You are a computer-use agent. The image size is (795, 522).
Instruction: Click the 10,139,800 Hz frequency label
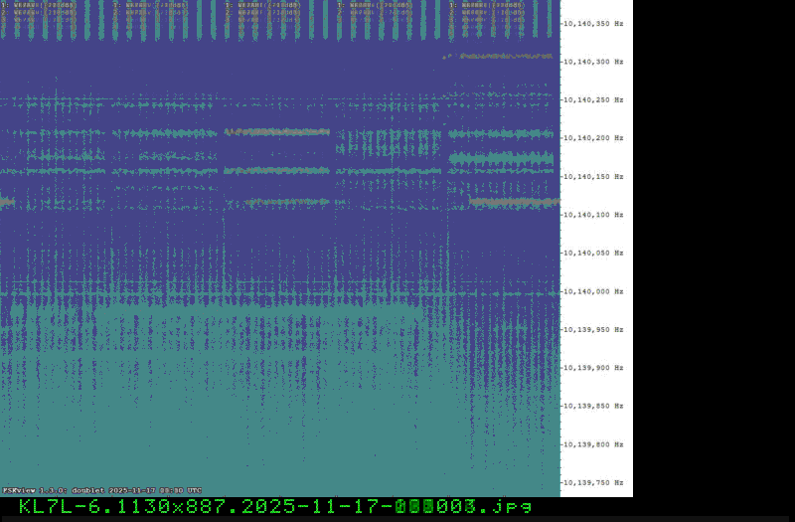point(594,444)
